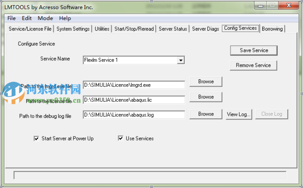Switch to Service/License File tab
The image size is (303, 188).
(30, 29)
